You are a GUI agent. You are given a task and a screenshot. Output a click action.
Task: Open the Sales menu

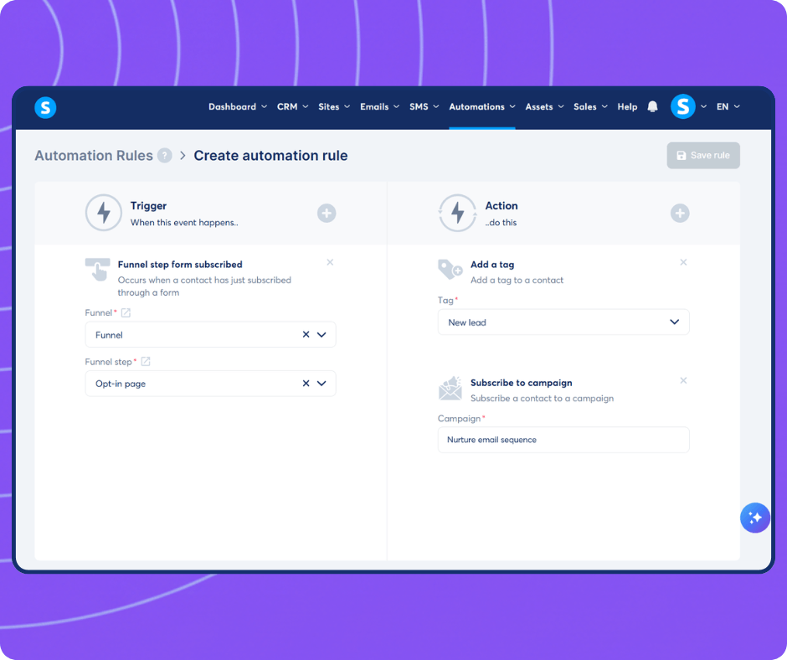click(590, 106)
